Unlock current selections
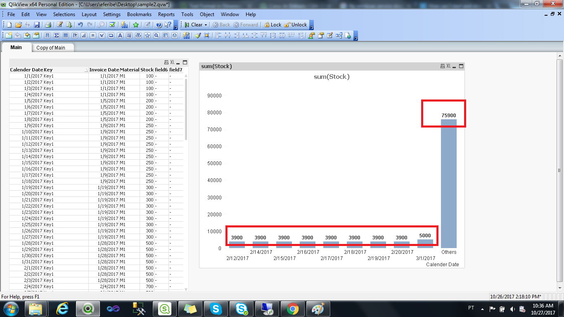Screen dimensions: 564x317 (x=296, y=25)
